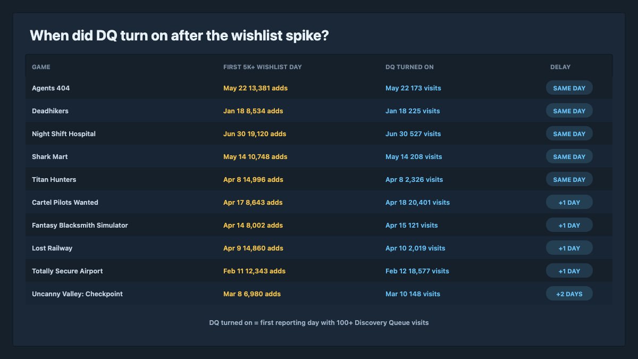The width and height of the screenshot is (638, 359).
Task: Click the DQ TURNED ON column header
Action: click(x=409, y=67)
